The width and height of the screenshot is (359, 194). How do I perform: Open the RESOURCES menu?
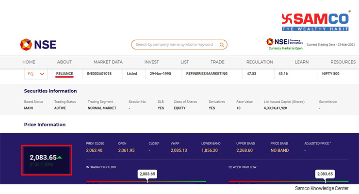[x=343, y=62]
